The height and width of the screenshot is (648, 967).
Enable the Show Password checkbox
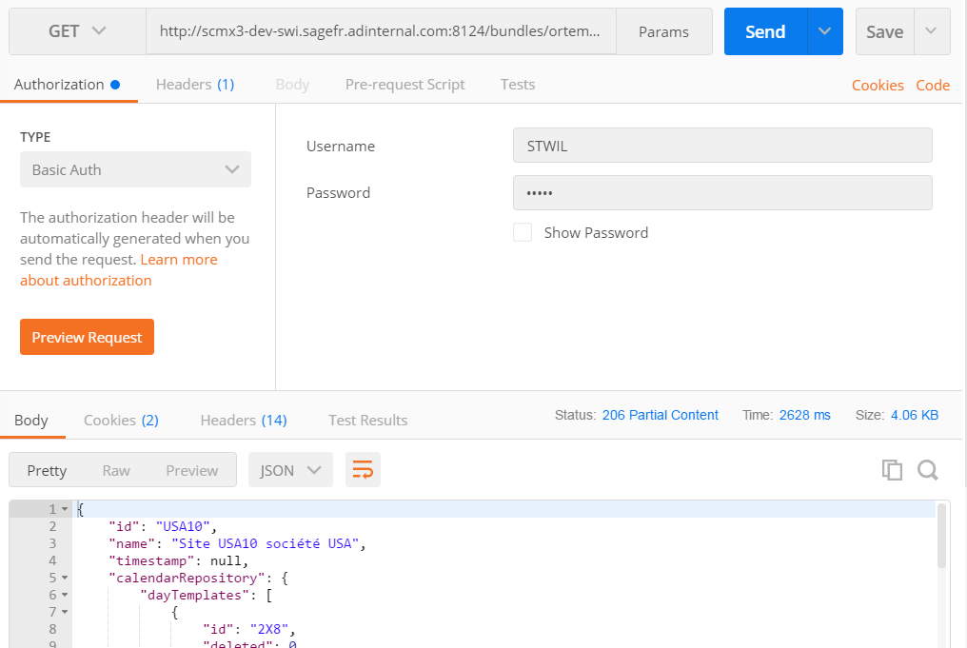(x=523, y=232)
